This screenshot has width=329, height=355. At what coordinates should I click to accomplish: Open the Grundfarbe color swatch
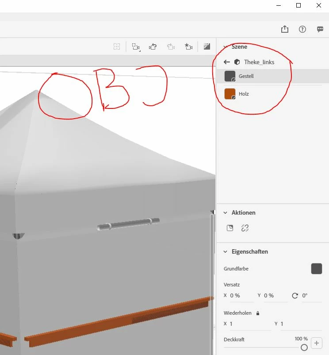pos(316,269)
